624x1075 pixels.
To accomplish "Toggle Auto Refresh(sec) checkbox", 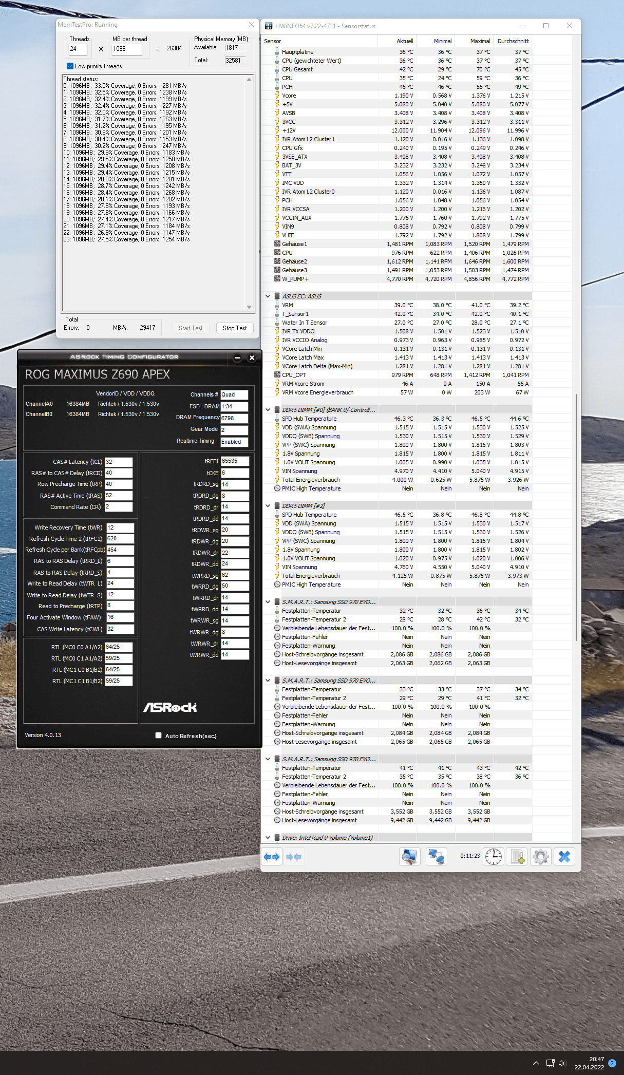I will point(158,735).
